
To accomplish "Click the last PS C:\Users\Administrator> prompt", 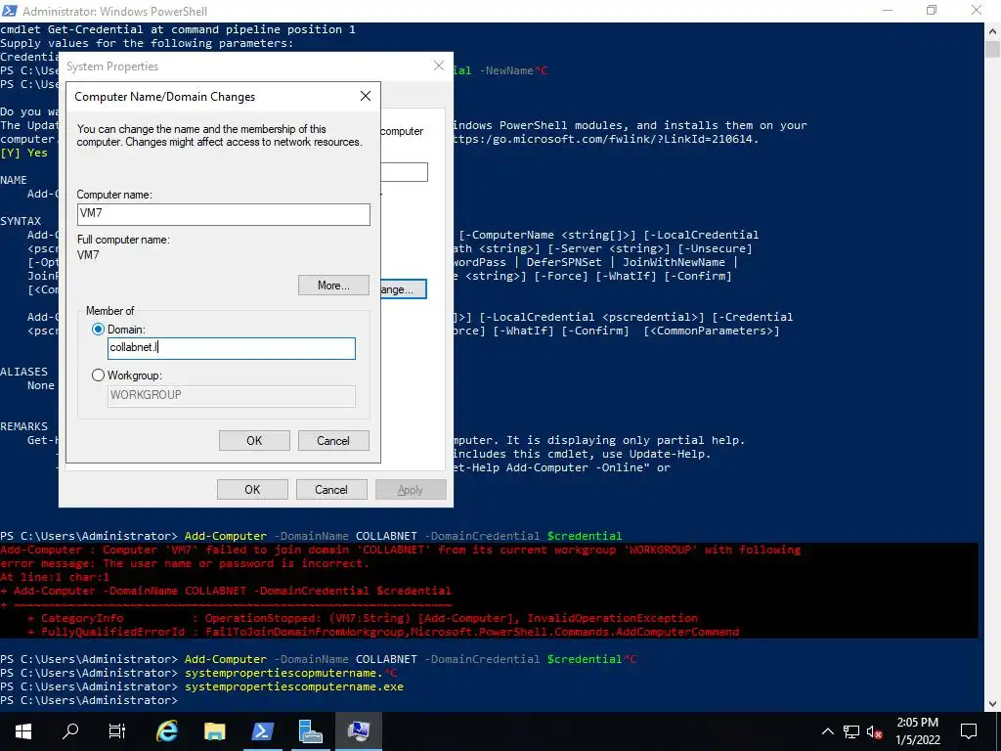I will (89, 700).
